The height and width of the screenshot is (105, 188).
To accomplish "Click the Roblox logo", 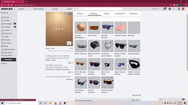I will (x=7, y=9).
